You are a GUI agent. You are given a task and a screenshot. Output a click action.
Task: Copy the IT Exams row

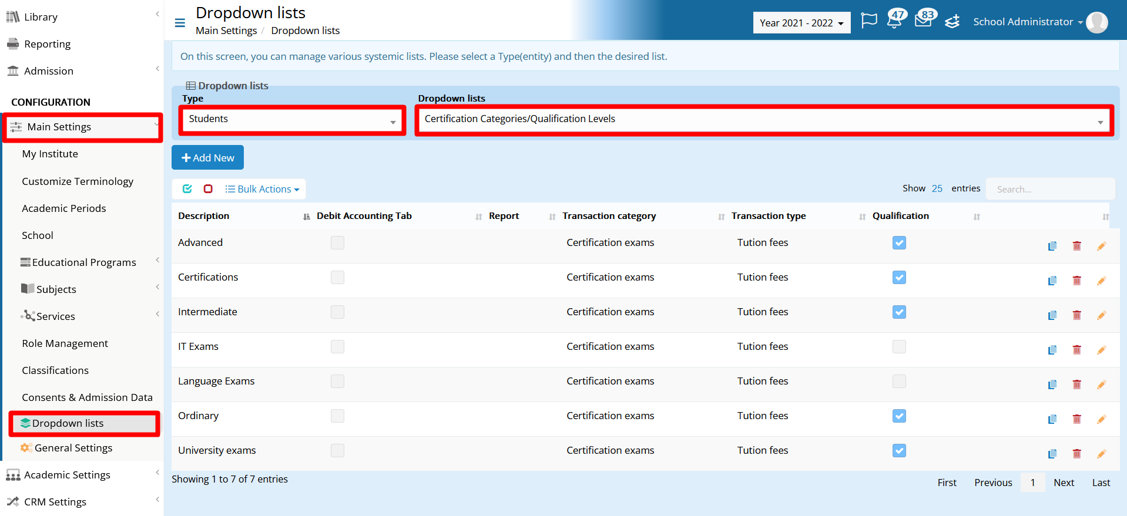pos(1052,350)
